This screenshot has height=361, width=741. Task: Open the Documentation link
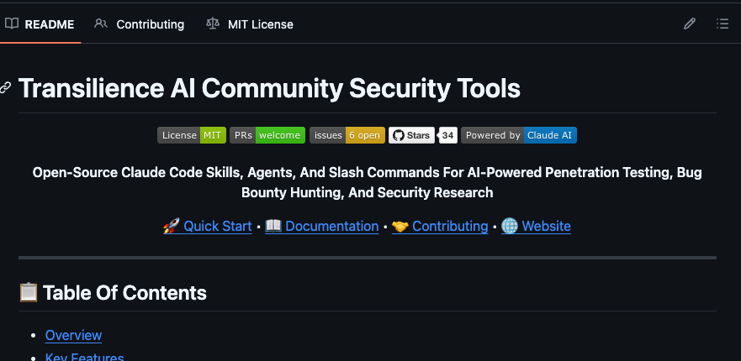(x=322, y=227)
